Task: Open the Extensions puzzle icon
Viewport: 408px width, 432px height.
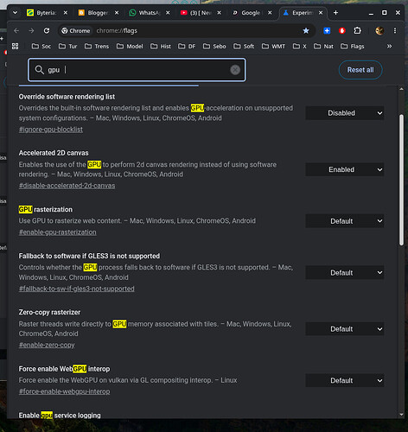Action: pos(357,30)
